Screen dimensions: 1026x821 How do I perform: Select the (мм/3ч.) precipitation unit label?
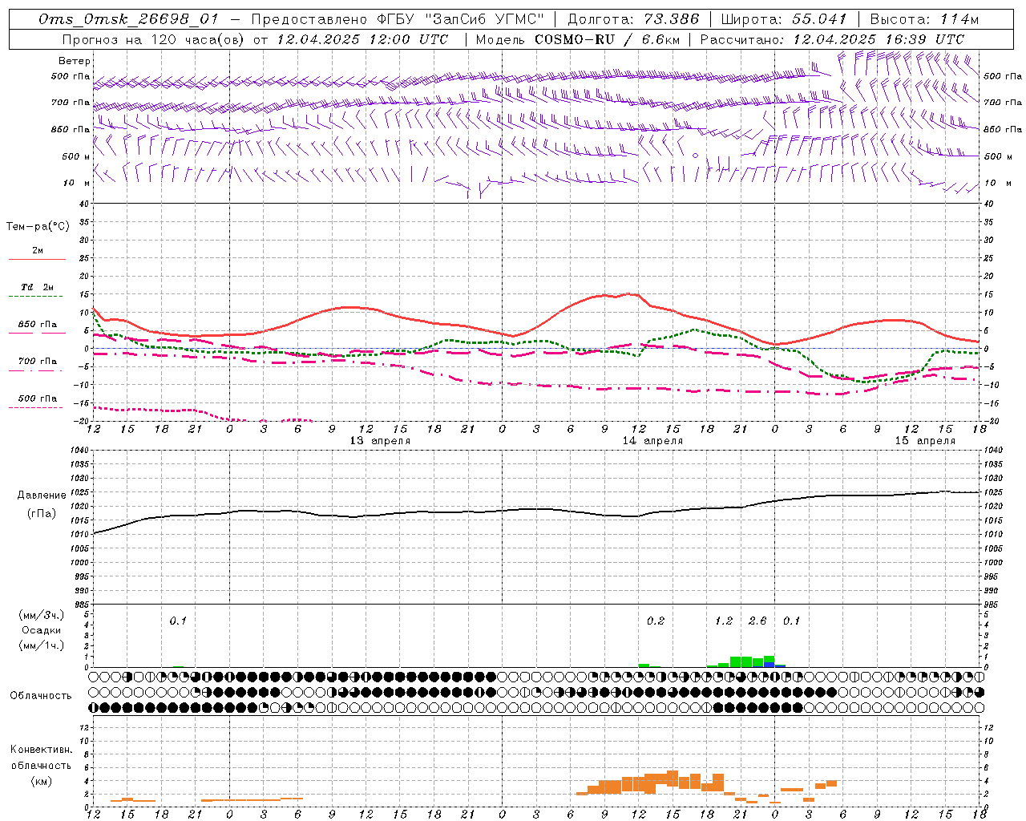point(42,615)
